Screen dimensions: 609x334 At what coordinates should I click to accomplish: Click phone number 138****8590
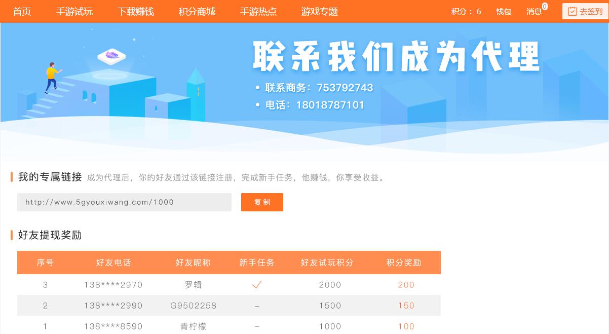[113, 326]
